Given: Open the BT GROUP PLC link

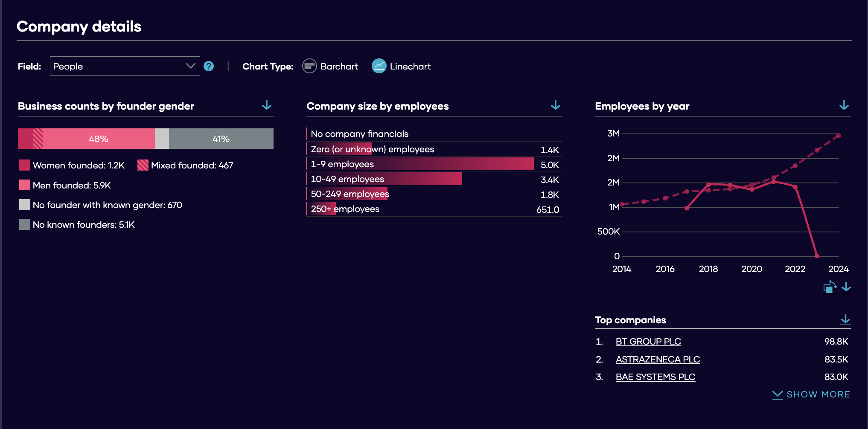Looking at the screenshot, I should [648, 342].
